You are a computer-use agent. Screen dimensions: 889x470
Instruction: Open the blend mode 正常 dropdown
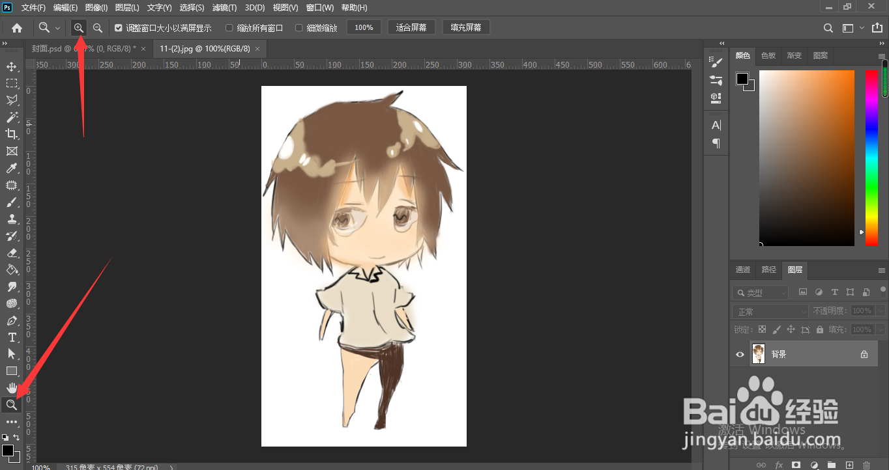tap(770, 311)
